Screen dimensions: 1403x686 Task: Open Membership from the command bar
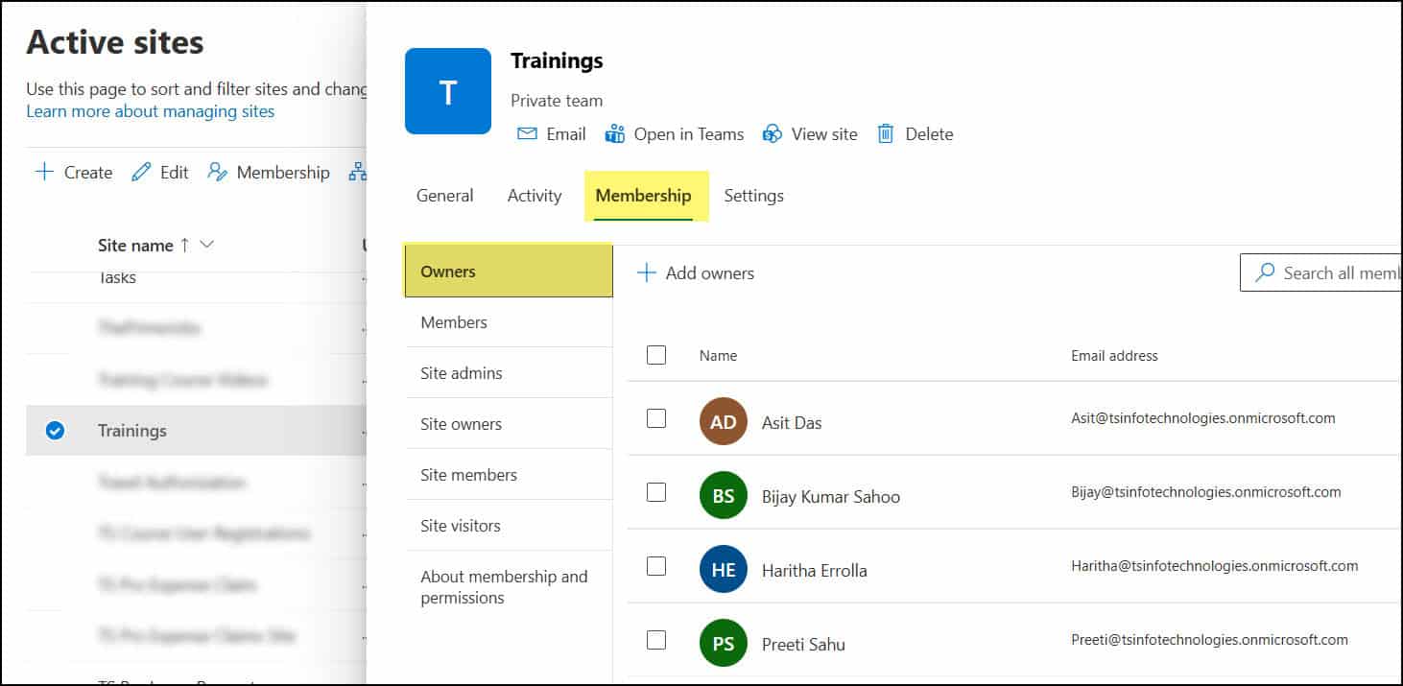tap(268, 172)
